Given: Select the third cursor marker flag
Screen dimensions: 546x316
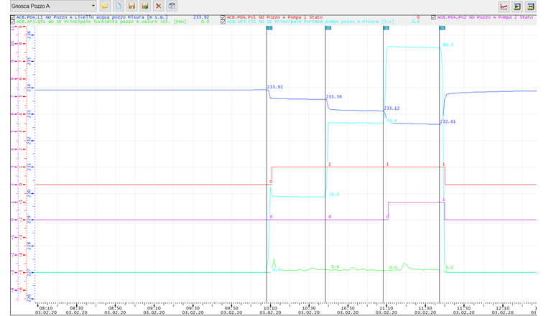Looking at the screenshot, I should pyautogui.click(x=386, y=28).
